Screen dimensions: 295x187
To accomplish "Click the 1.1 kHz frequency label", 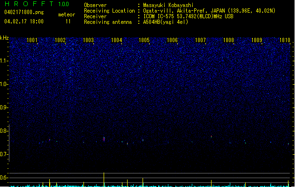I will 4,61.
